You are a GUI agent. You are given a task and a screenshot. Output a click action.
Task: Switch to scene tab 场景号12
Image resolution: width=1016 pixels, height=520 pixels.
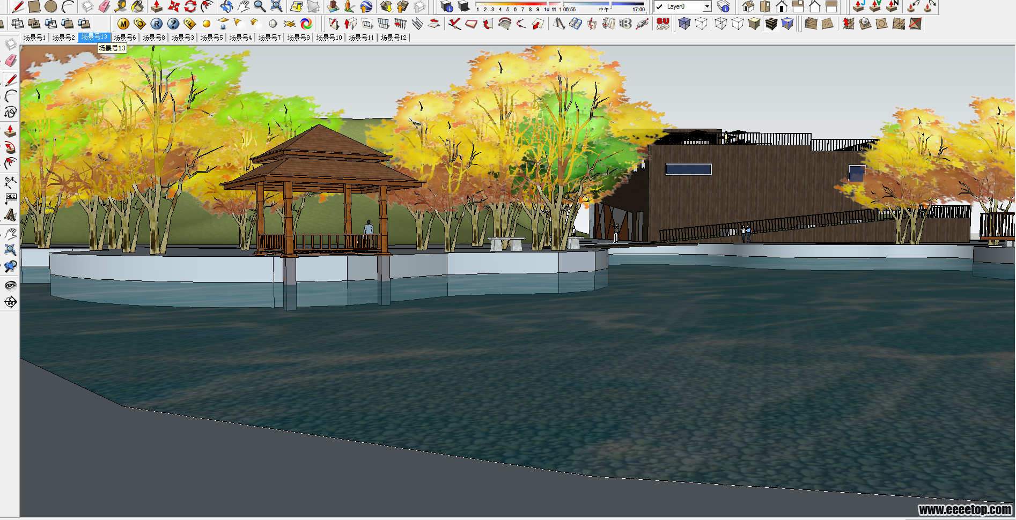[393, 38]
